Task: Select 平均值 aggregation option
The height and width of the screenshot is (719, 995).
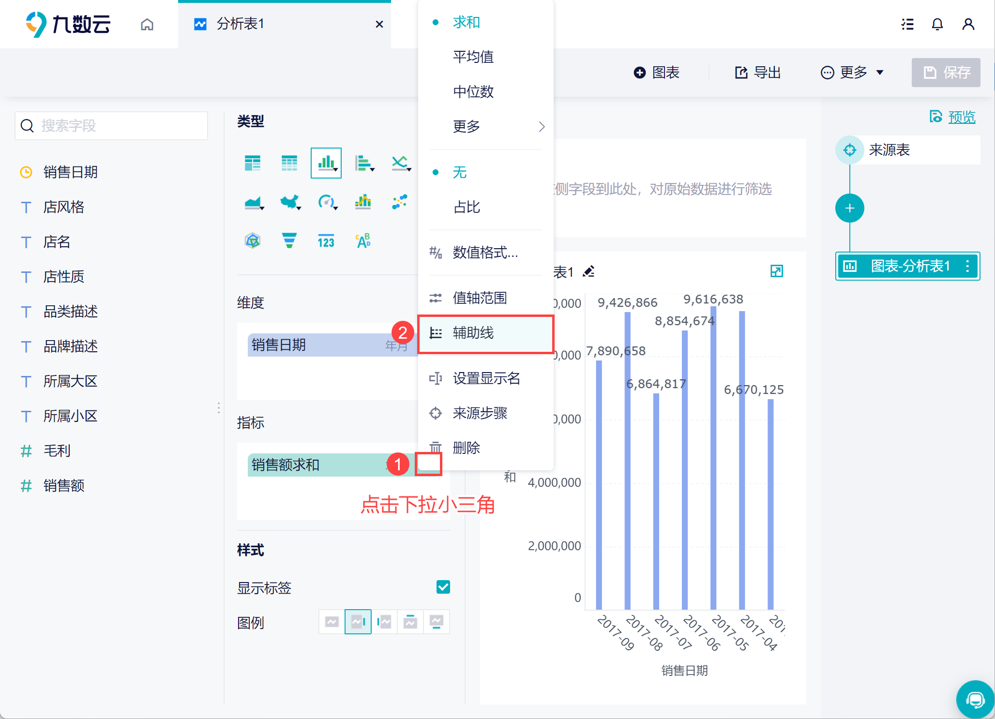Action: coord(473,57)
